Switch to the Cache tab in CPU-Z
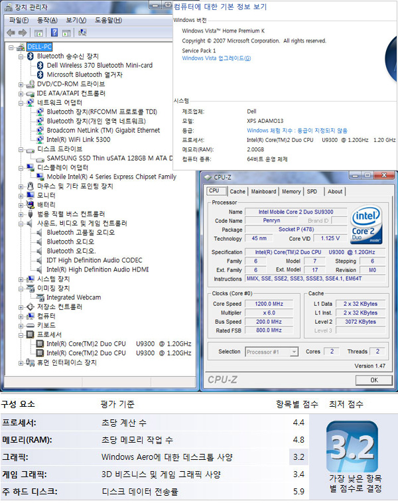 [237, 192]
